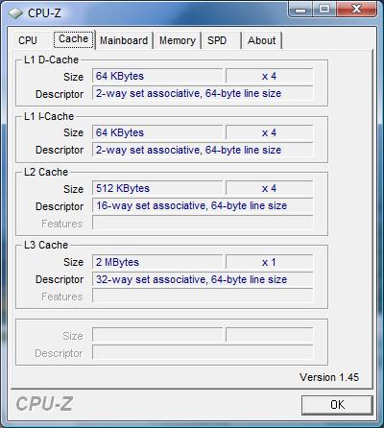Click the 'L3 Cache' group label
This screenshot has height=428, width=384.
46,245
